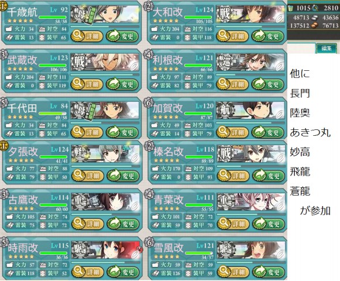Open details for 千歳航

pyautogui.click(x=87, y=36)
